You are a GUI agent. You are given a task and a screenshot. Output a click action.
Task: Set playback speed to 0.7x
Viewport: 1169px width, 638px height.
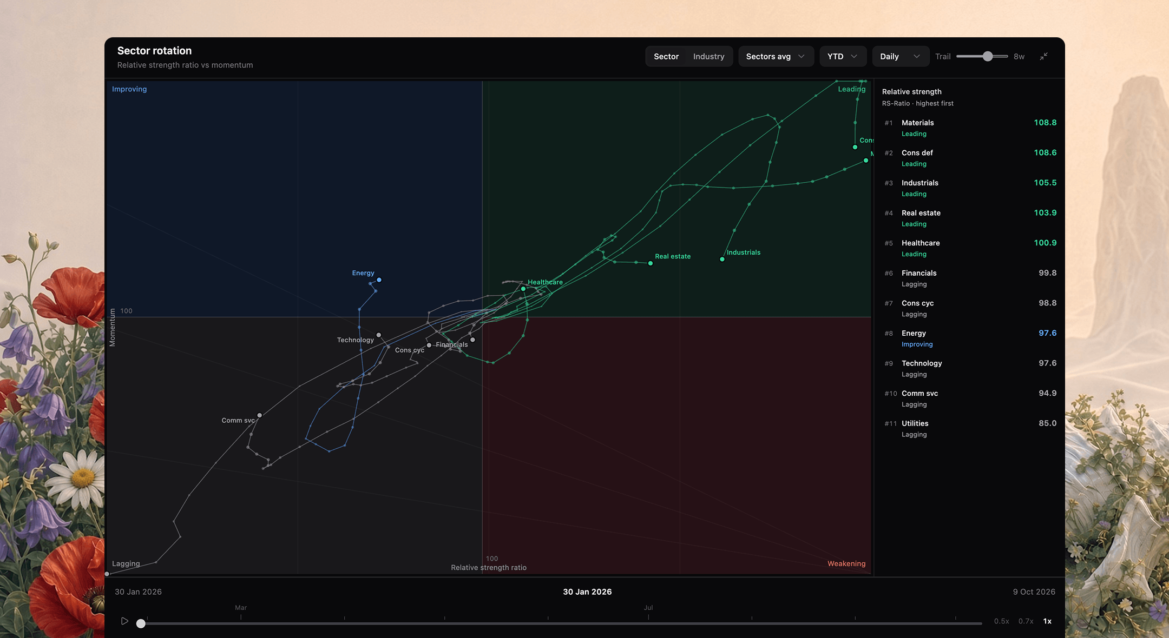[x=1026, y=621]
